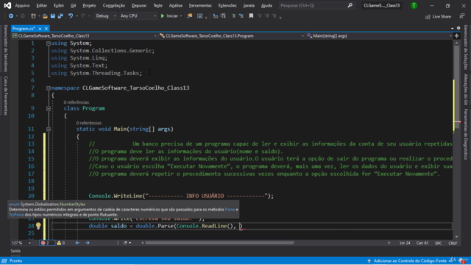Show warnings via yellow warning icon
Screen dimensions: 471x265
59,243
